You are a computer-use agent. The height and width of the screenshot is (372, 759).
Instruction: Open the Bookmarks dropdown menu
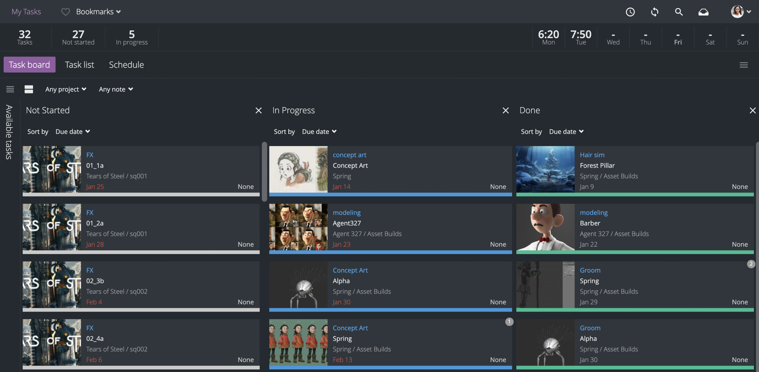click(98, 12)
